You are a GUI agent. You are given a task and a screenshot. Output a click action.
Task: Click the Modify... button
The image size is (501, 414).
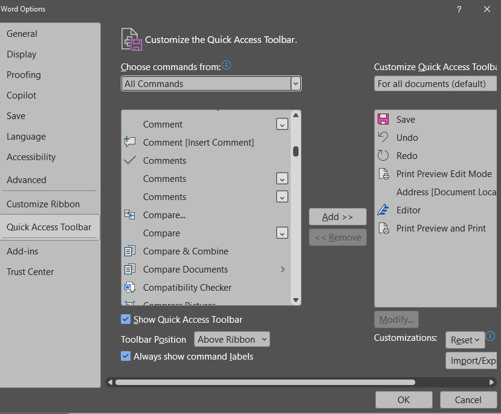click(396, 320)
